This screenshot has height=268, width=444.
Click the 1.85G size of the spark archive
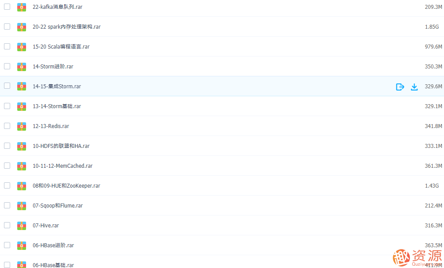432,27
